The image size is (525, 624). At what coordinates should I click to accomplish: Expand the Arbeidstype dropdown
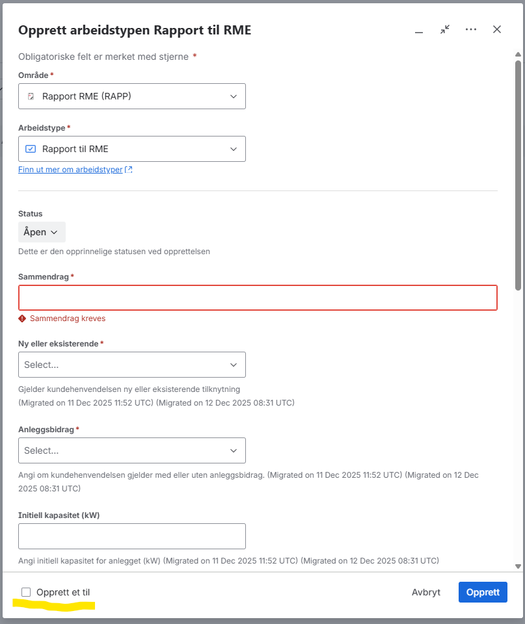pos(132,149)
